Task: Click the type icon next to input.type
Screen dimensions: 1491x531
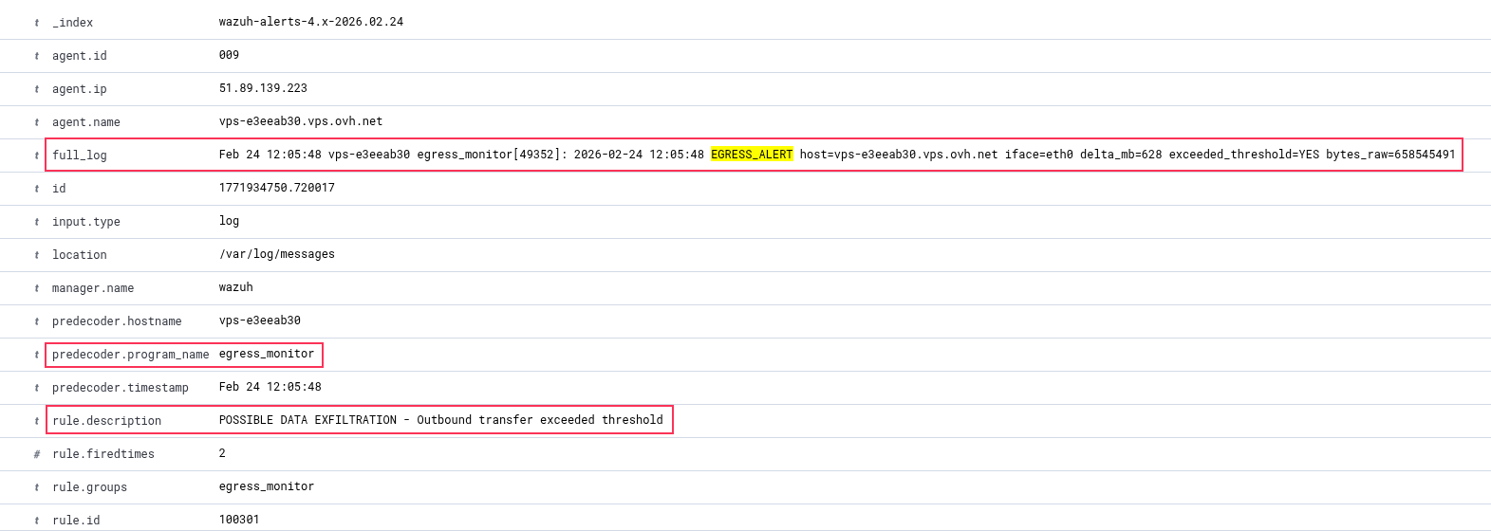Action: (x=37, y=222)
